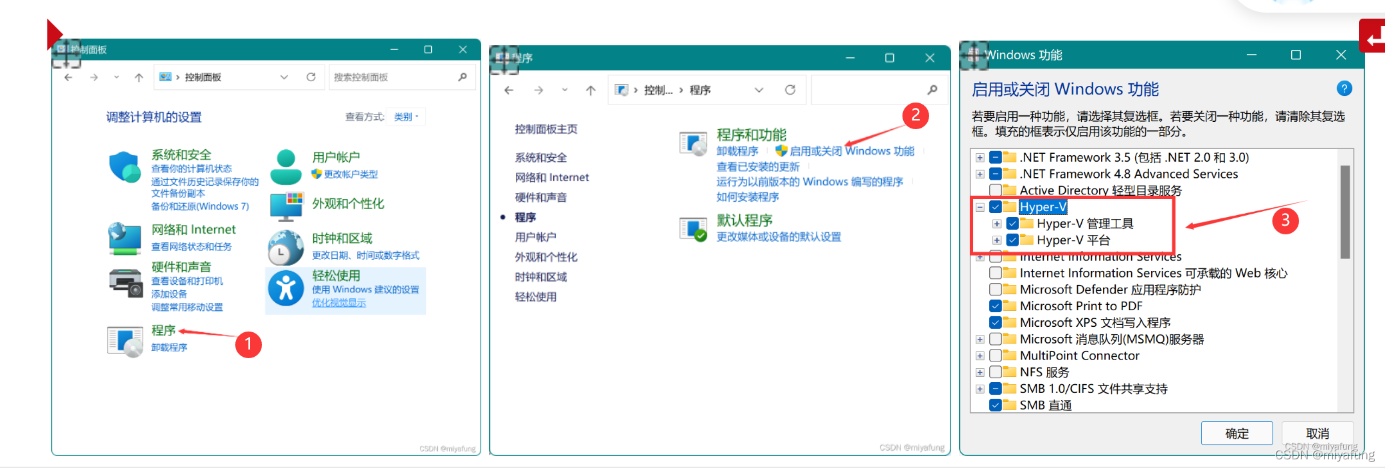Open 查看已安装的更新 link
1385x468 pixels.
pyautogui.click(x=758, y=166)
